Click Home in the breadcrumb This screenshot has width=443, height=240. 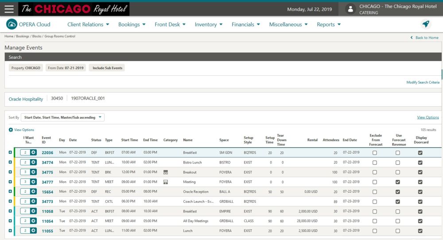point(9,36)
